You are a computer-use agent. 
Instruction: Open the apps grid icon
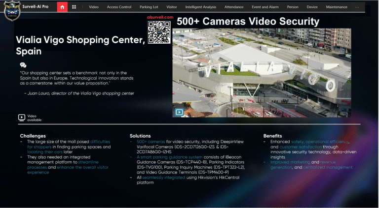pyautogui.click(x=74, y=7)
